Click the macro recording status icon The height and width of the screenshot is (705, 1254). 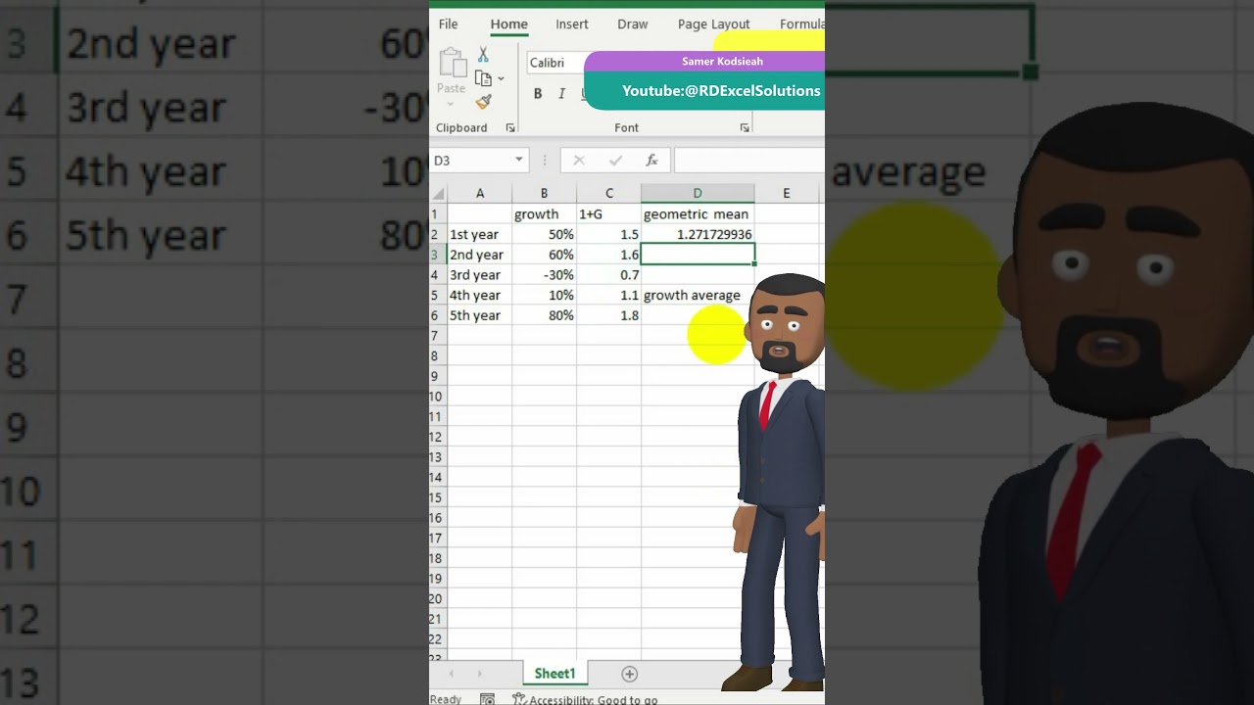pyautogui.click(x=487, y=699)
